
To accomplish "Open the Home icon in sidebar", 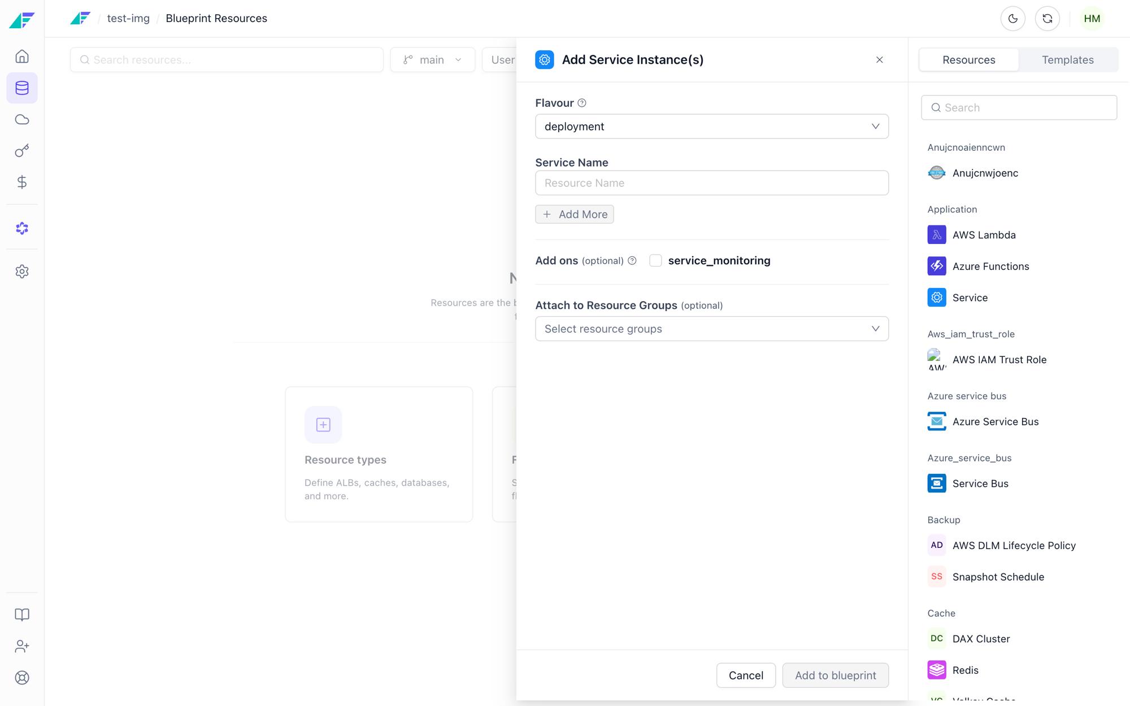I will pyautogui.click(x=22, y=56).
